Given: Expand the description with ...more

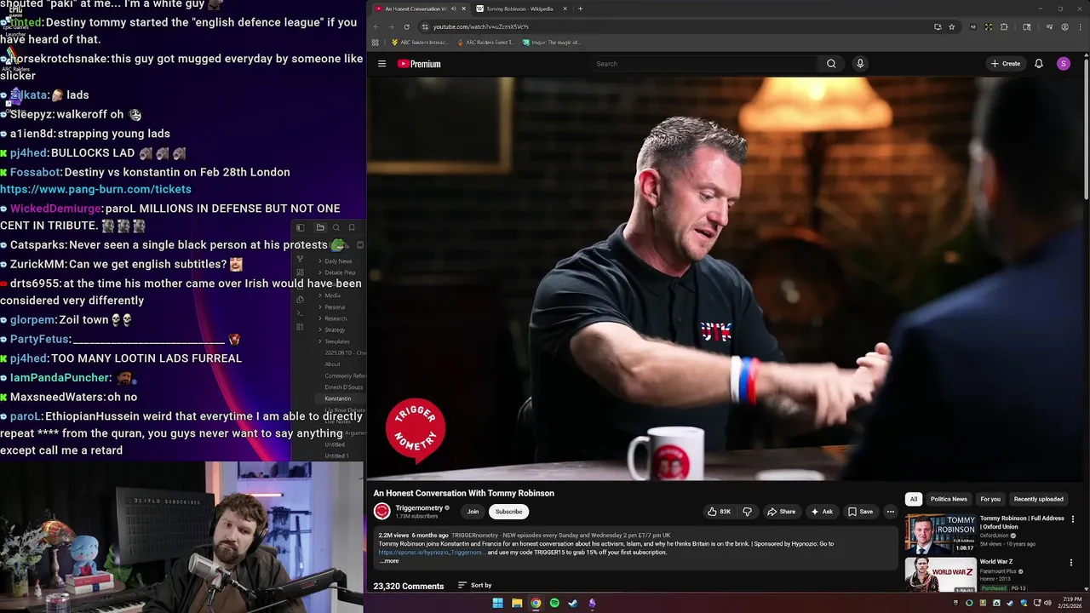Looking at the screenshot, I should click(x=389, y=561).
